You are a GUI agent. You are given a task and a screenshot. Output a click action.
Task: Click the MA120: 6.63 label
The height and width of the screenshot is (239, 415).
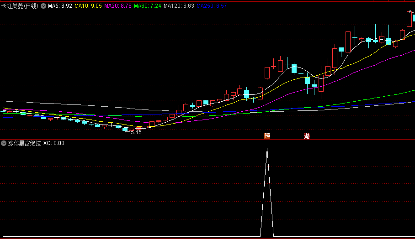[x=179, y=6]
